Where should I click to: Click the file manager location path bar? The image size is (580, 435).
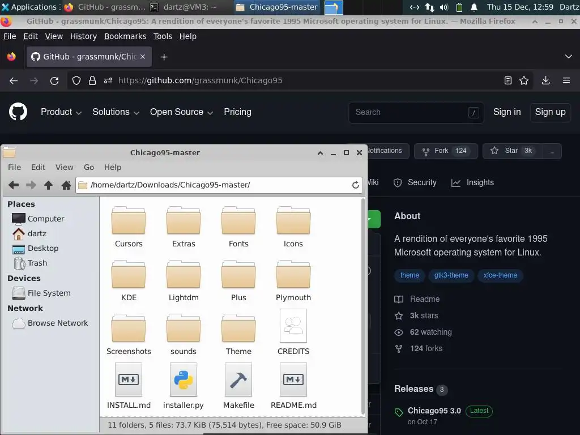[218, 185]
